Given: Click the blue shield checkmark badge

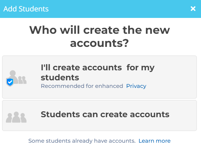Looking at the screenshot, I should tap(10, 82).
